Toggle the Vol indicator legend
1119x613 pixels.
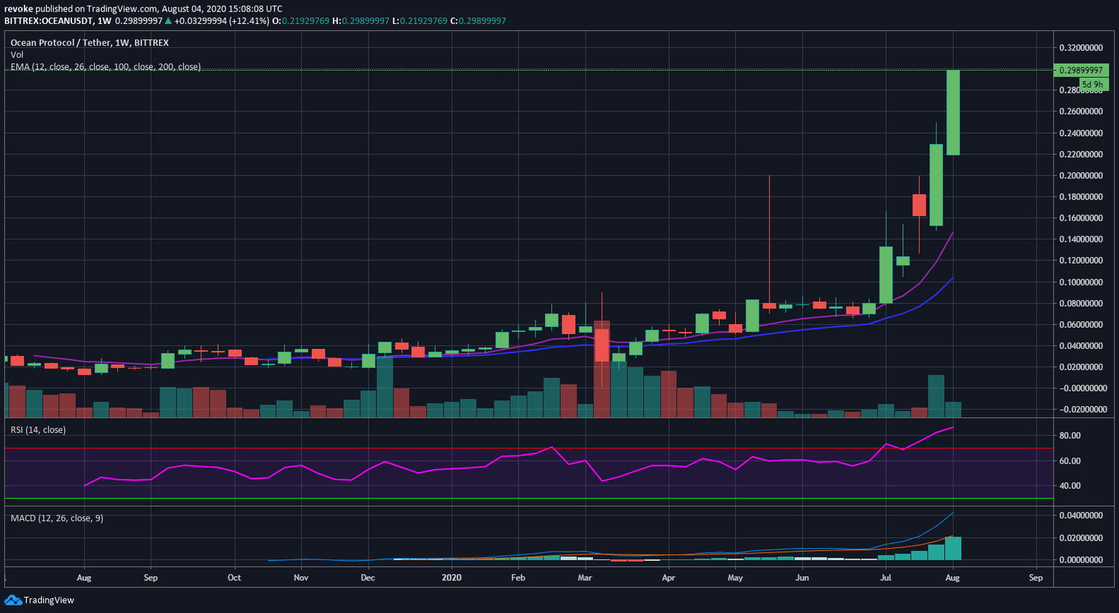[17, 55]
